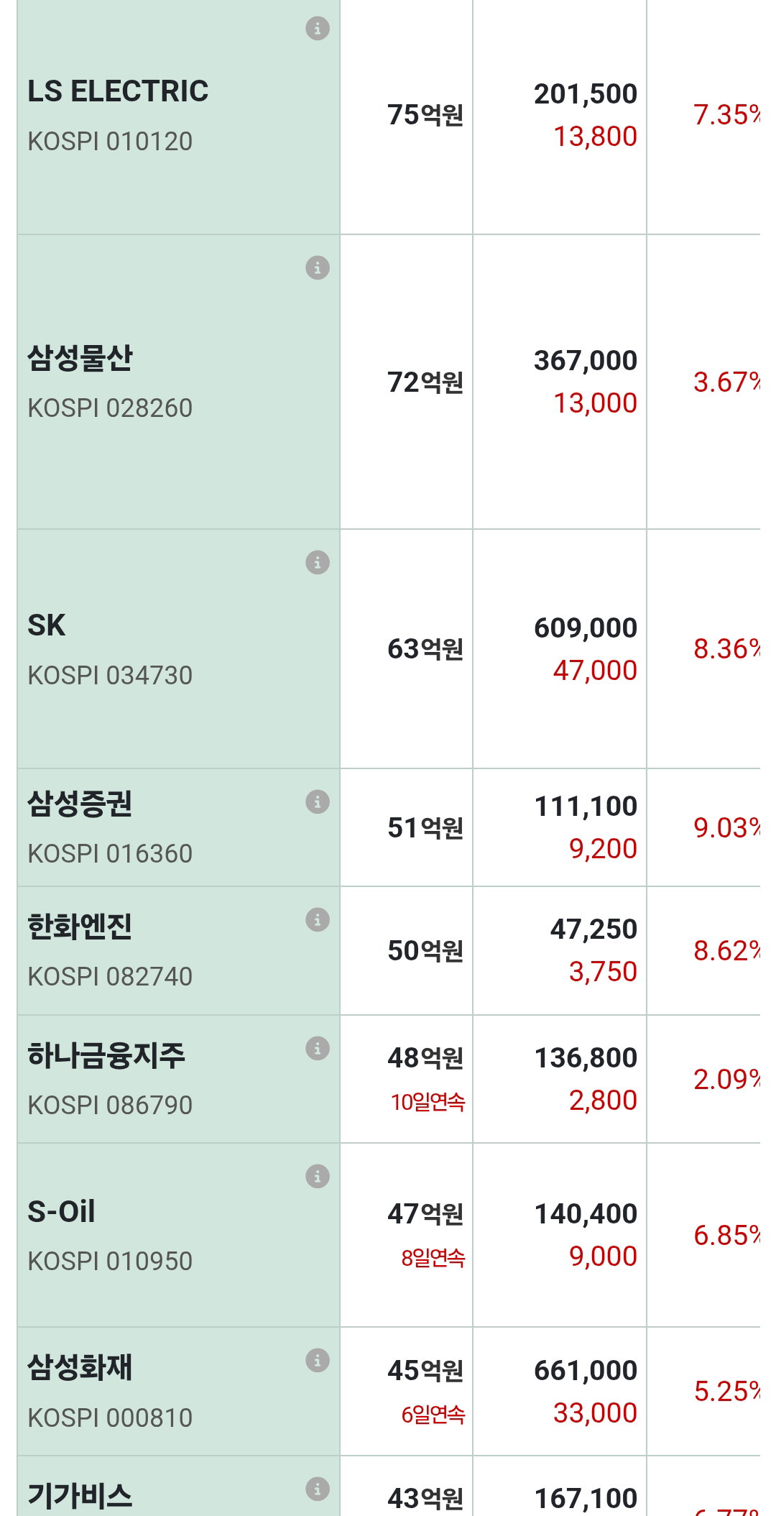This screenshot has height=1516, width=776.
Task: Open info icon for LS ELECTRIC
Action: [x=318, y=29]
